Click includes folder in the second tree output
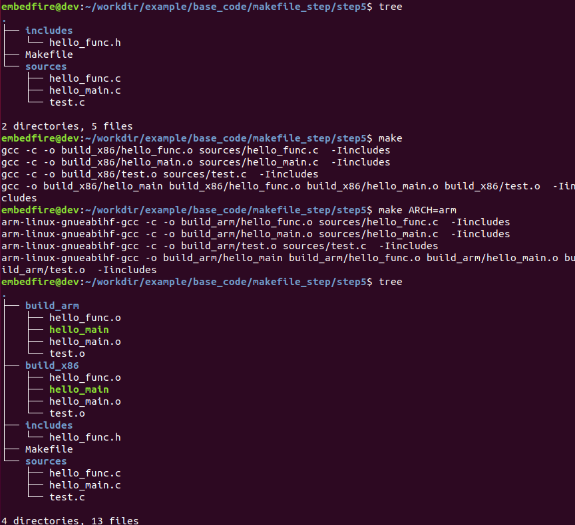Viewport: 575px width, 525px height. (49, 425)
